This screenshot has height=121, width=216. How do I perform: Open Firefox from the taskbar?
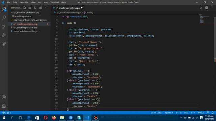tap(54, 118)
